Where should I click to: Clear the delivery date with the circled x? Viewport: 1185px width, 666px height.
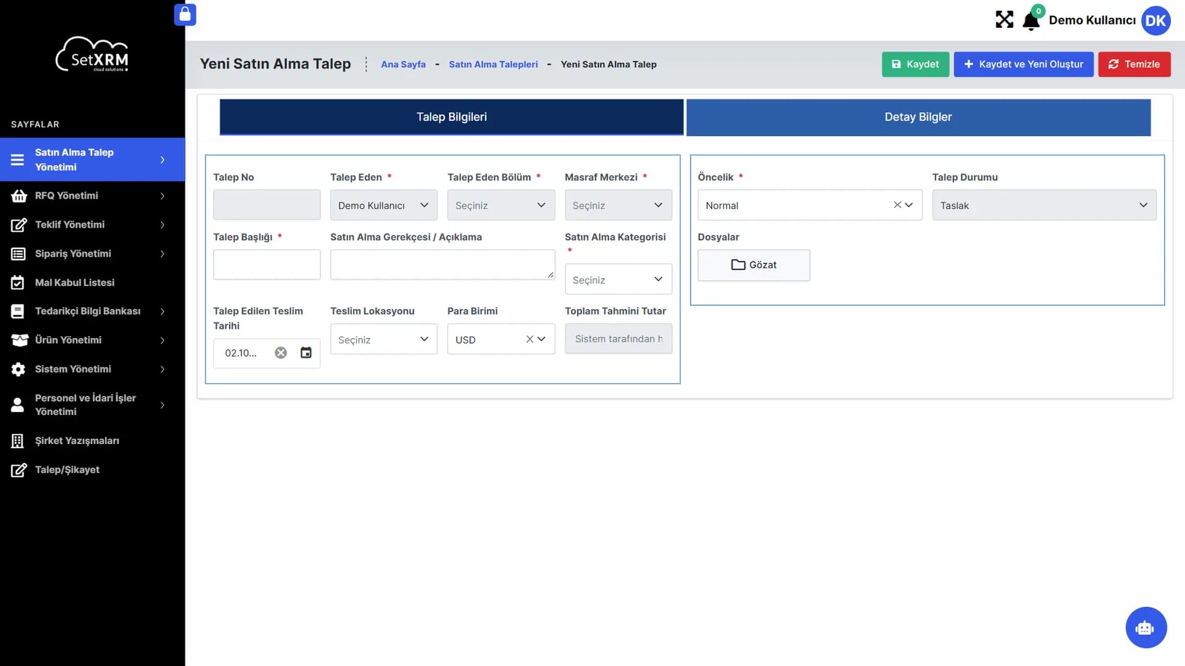(281, 353)
